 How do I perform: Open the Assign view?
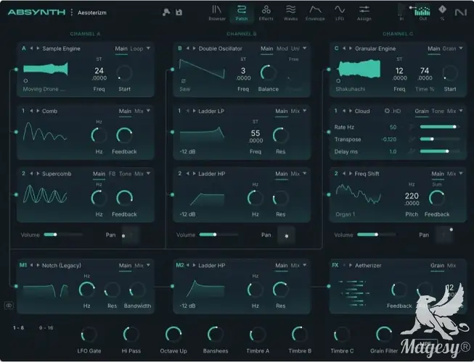(x=364, y=12)
